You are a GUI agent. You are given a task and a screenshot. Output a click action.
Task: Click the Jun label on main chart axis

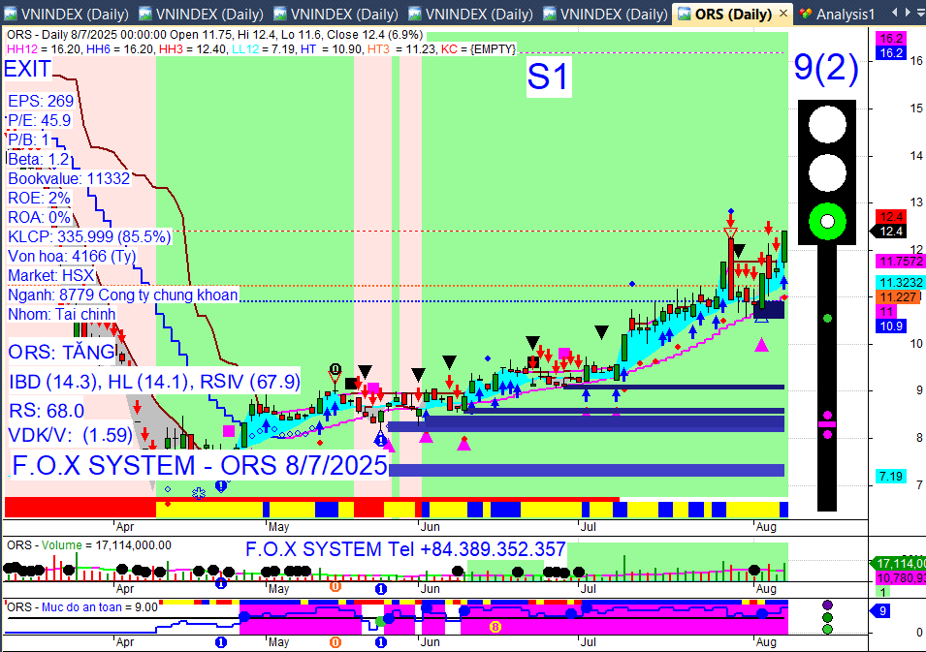430,527
